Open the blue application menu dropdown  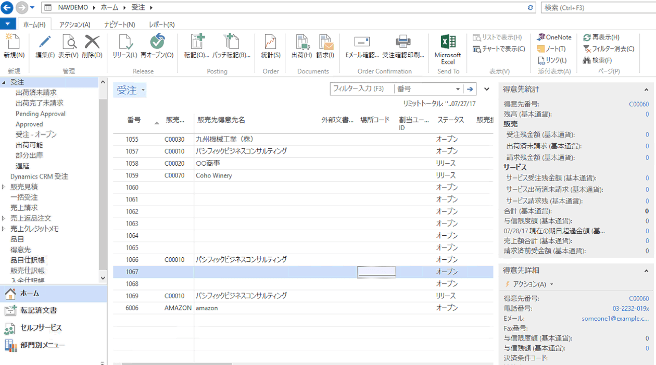[x=8, y=24]
